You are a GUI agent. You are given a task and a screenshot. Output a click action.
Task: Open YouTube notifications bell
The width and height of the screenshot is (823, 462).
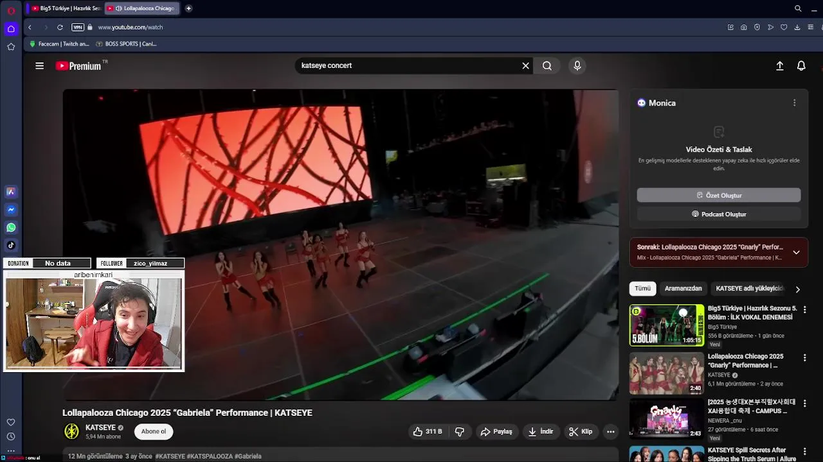tap(801, 65)
